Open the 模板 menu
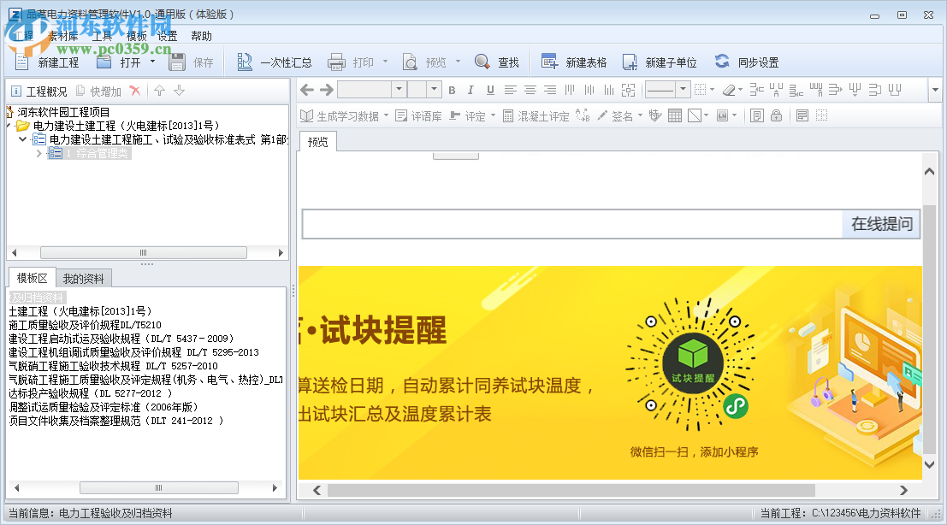This screenshot has height=525, width=947. (138, 35)
